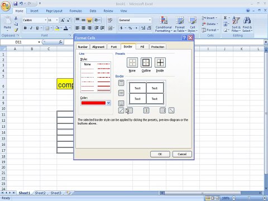Click Delete in the Cells group
This screenshot has width=268, height=201.
[209, 24]
